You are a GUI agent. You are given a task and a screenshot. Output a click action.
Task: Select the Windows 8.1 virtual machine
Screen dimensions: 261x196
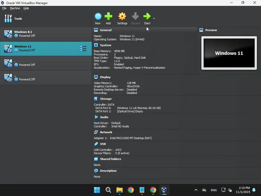(46, 34)
